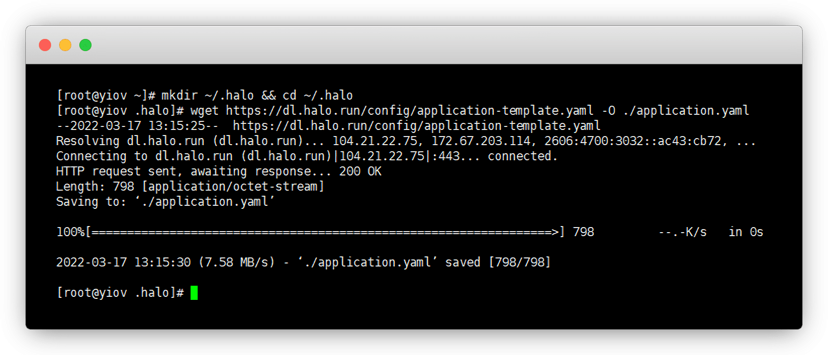
Task: Click the download progress bar
Action: click(x=325, y=232)
